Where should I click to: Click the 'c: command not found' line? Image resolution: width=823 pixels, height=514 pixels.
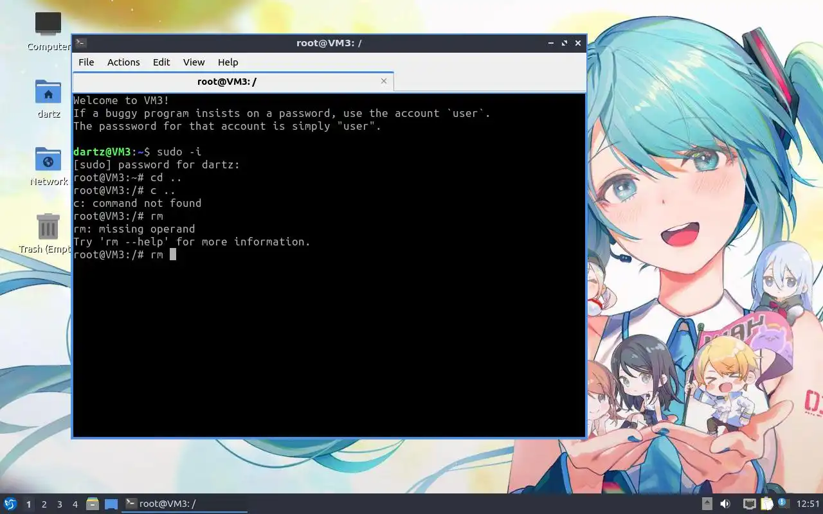[138, 203]
